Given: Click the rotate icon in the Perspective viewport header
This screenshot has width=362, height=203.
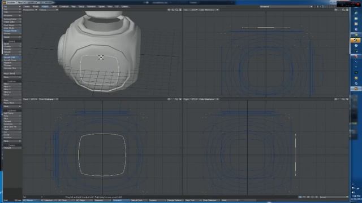Looking at the screenshot, I should 173,10.
